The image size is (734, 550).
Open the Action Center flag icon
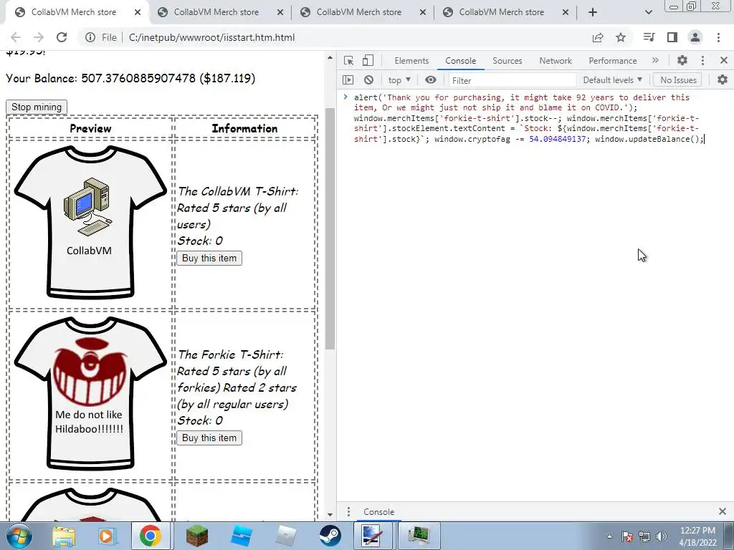click(x=627, y=536)
